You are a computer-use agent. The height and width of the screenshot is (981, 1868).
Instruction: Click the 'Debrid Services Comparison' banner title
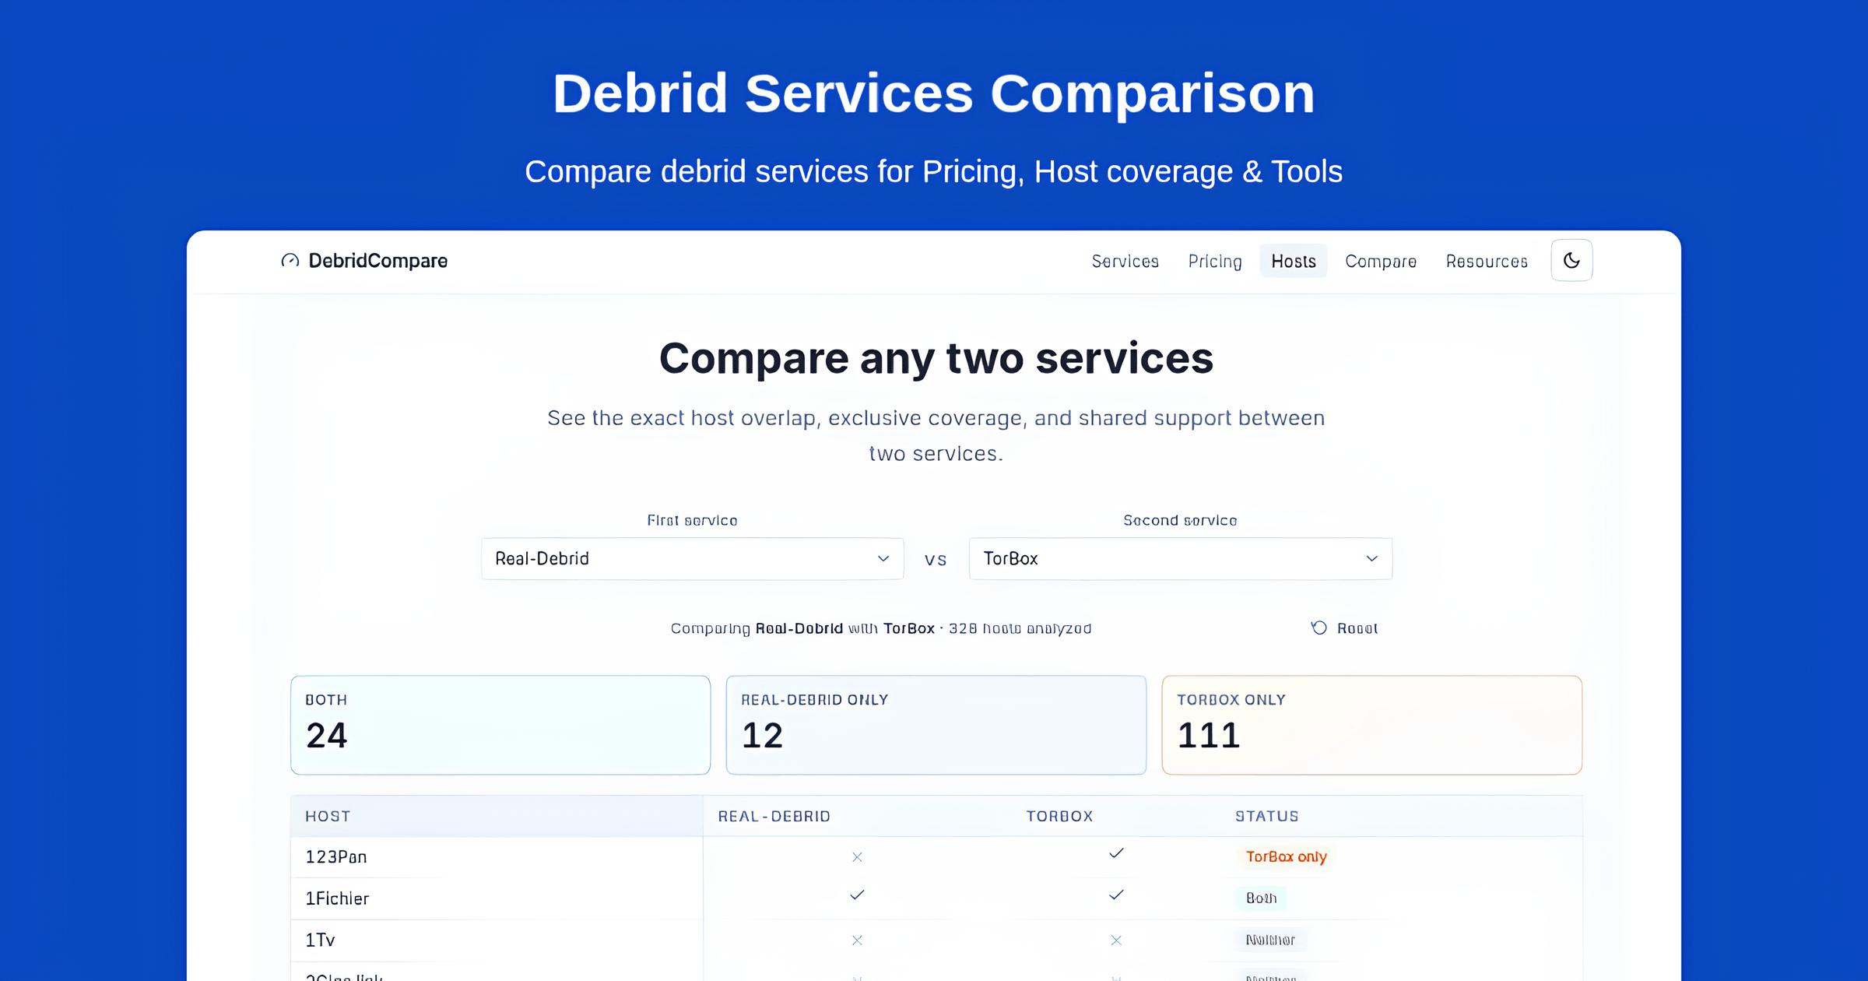tap(934, 93)
